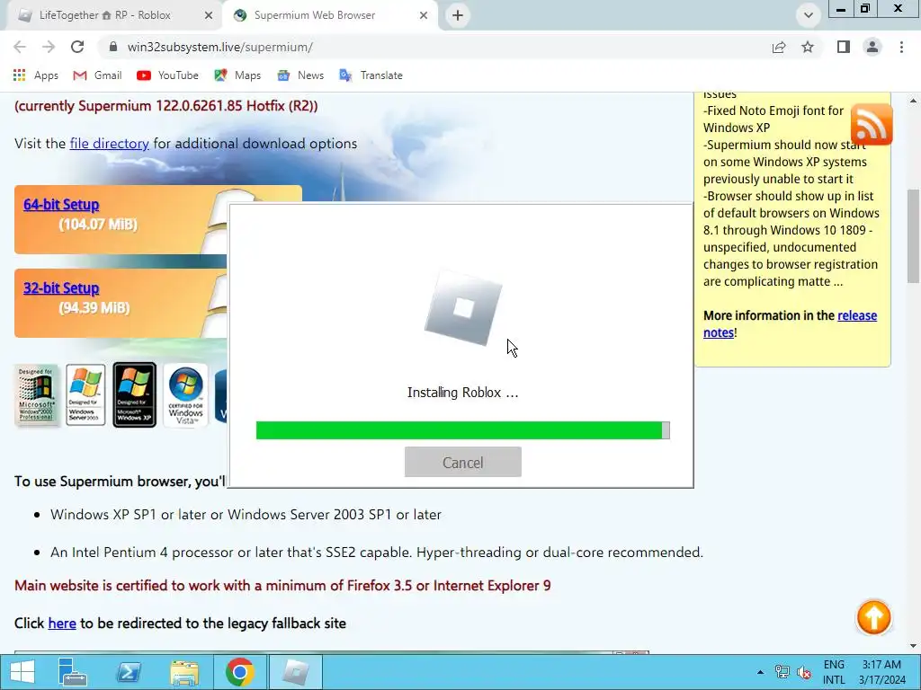Open Gmail bookmark
This screenshot has width=921, height=690.
tap(97, 75)
